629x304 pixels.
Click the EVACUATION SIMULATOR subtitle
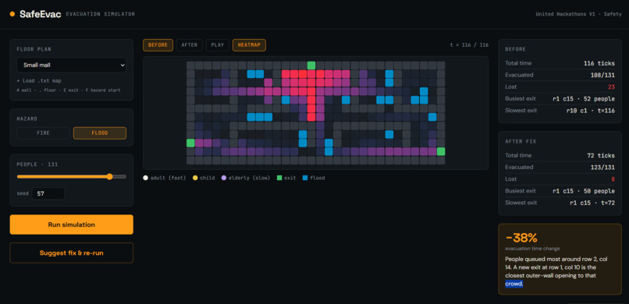click(x=101, y=14)
